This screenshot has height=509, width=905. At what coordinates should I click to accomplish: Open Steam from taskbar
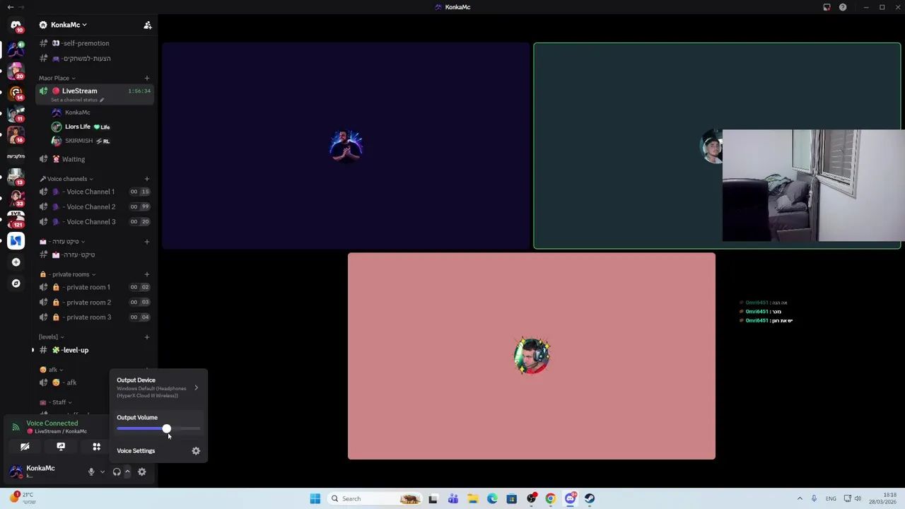(x=590, y=498)
